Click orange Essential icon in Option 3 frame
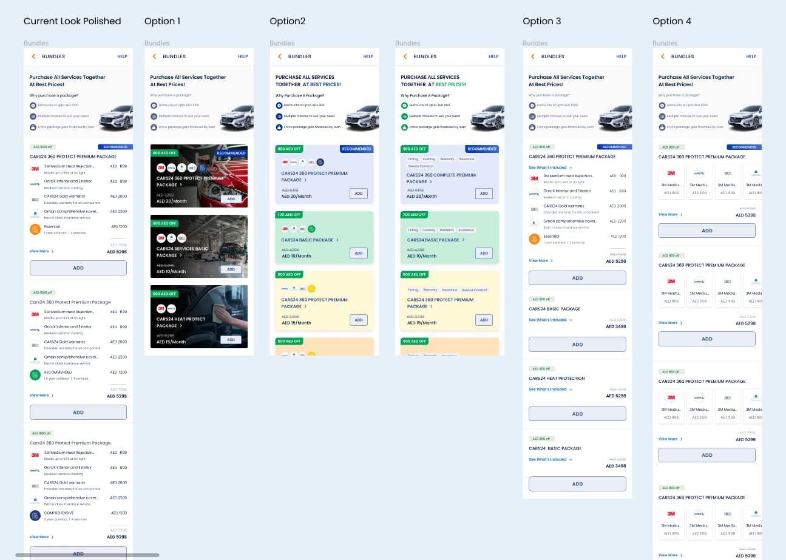This screenshot has width=786, height=560. tap(534, 239)
